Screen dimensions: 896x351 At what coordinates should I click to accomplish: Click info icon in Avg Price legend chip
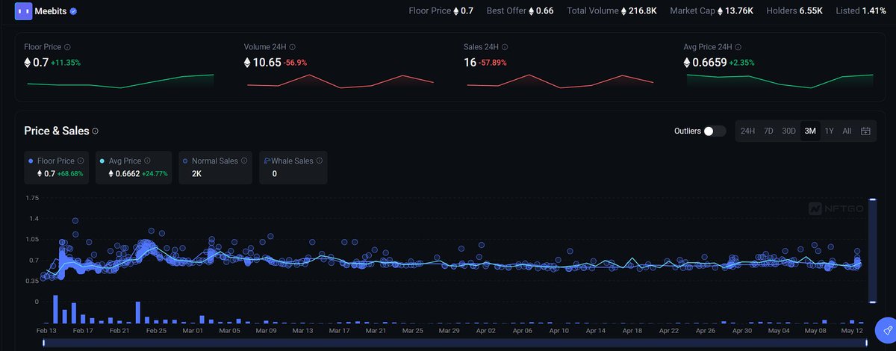tap(147, 161)
